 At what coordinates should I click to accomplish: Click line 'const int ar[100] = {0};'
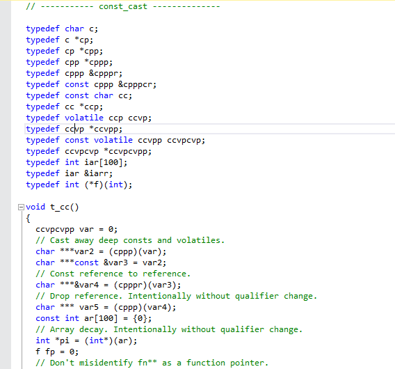[94, 318]
